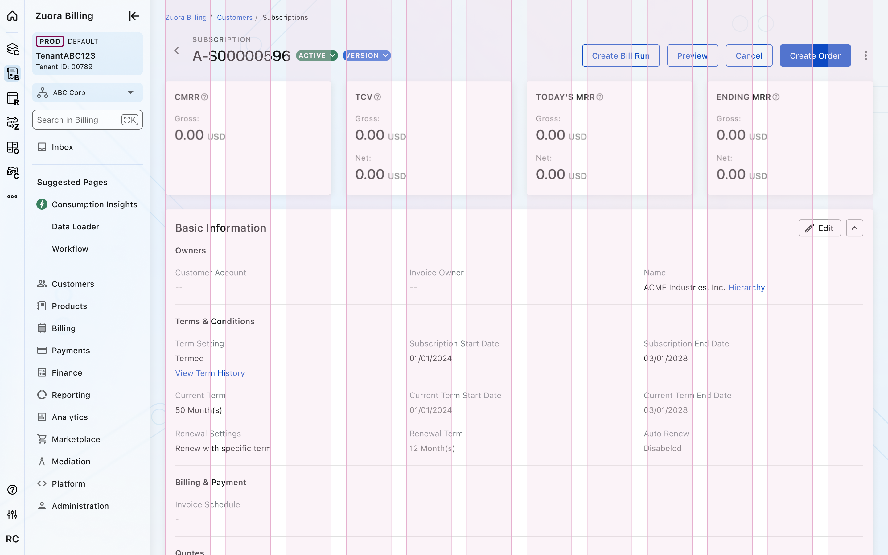Open Customers in the sidebar menu

pos(73,284)
